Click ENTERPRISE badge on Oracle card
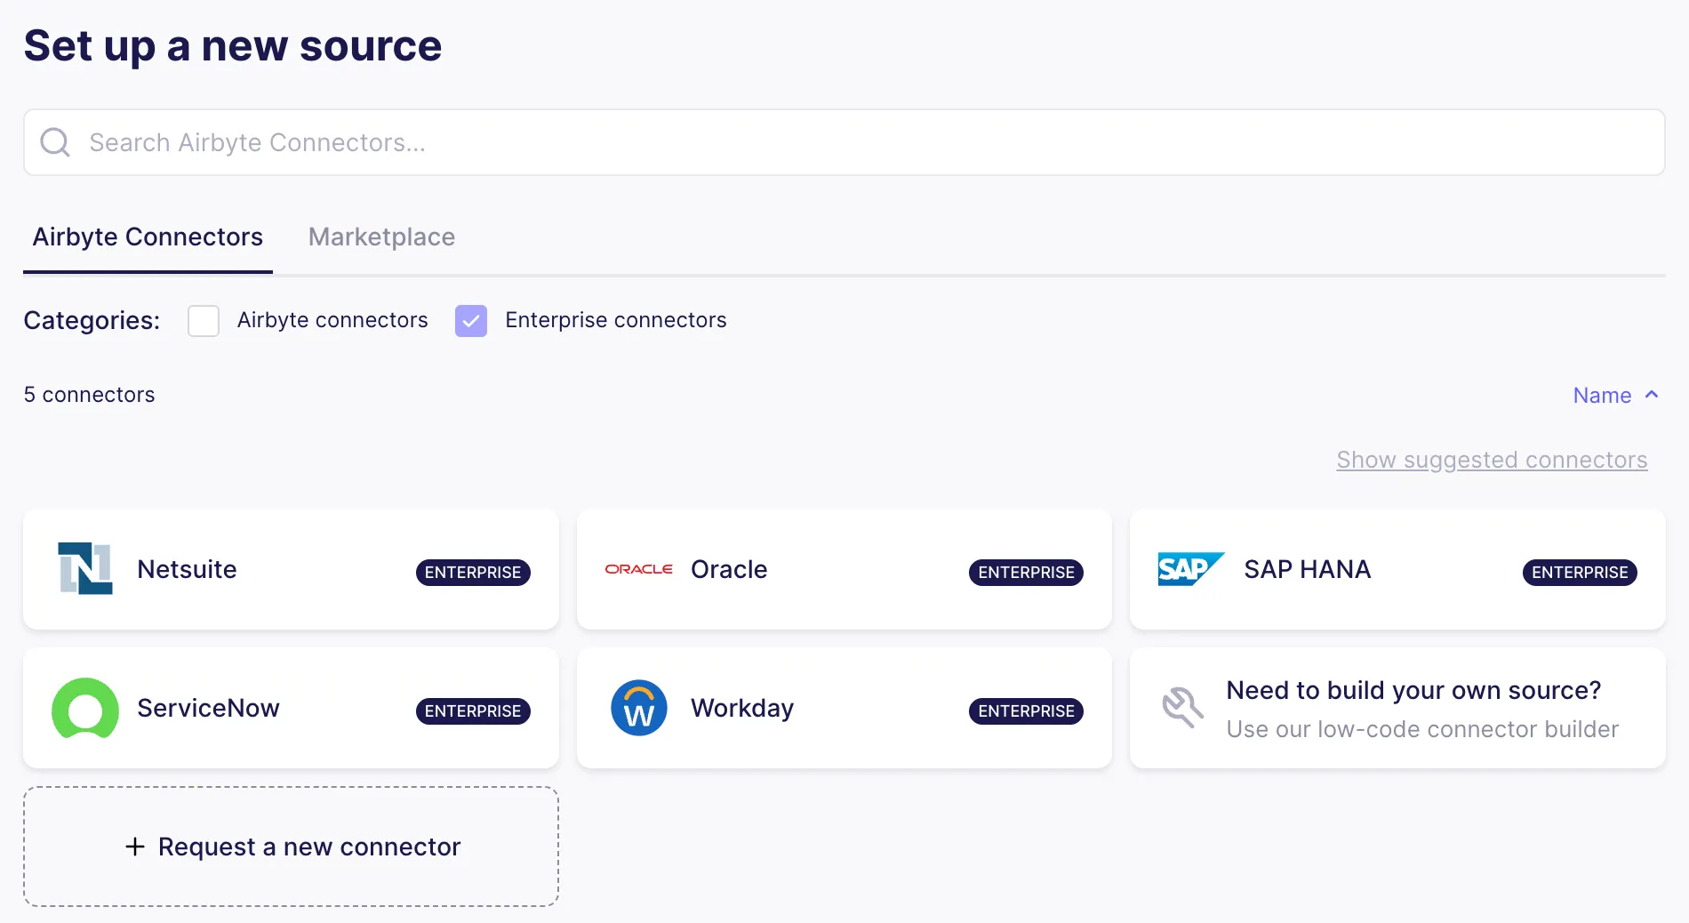This screenshot has height=923, width=1689. [1026, 573]
